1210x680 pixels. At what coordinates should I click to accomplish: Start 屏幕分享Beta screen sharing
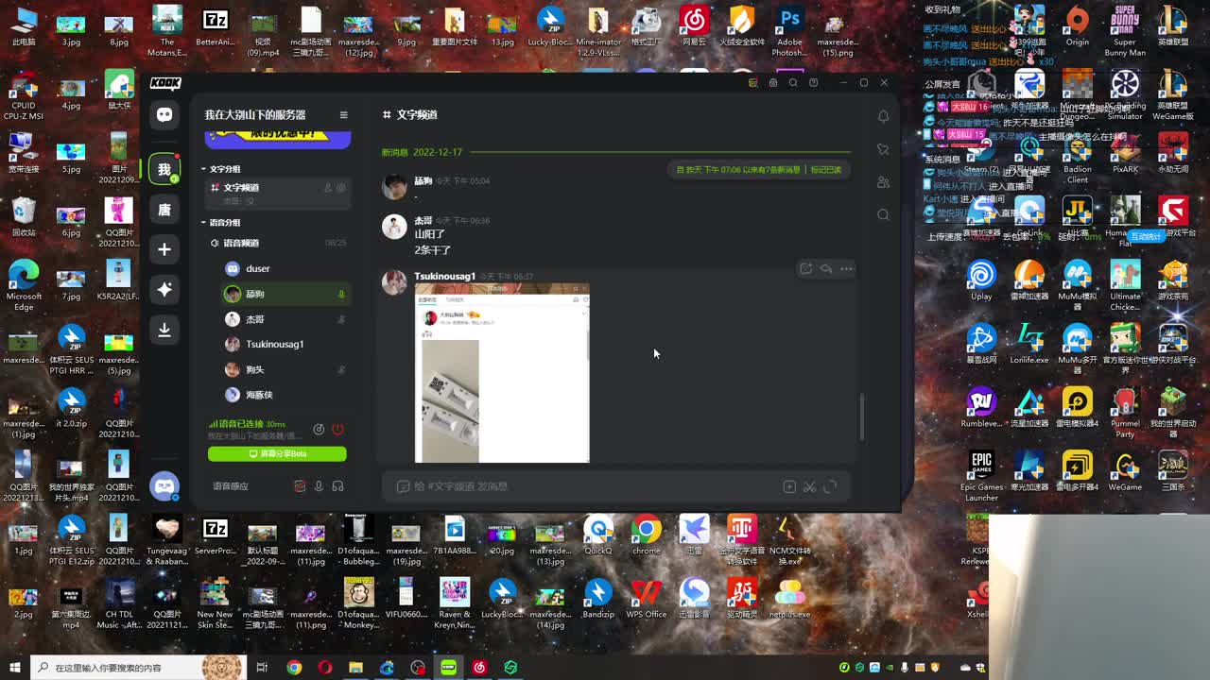pos(277,454)
